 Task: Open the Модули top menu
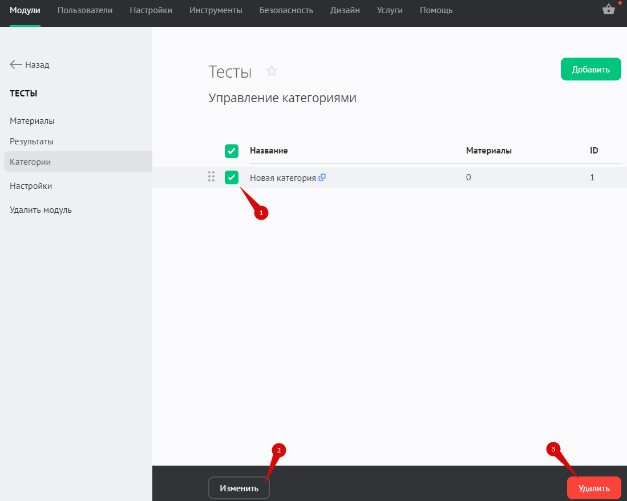[25, 10]
